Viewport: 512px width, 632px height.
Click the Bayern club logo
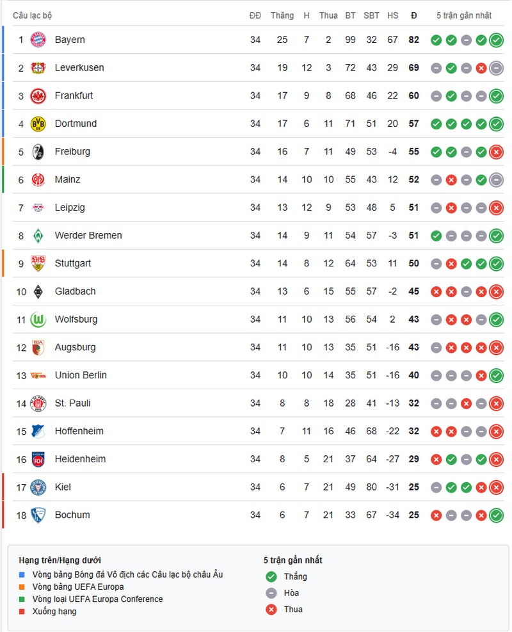coord(38,40)
